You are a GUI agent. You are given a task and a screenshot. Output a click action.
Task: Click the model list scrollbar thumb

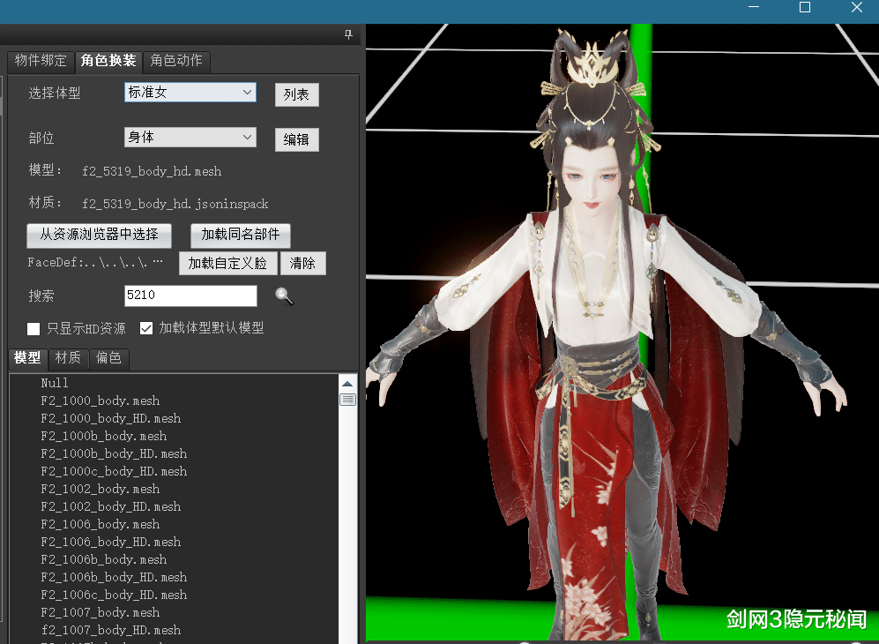click(x=347, y=400)
